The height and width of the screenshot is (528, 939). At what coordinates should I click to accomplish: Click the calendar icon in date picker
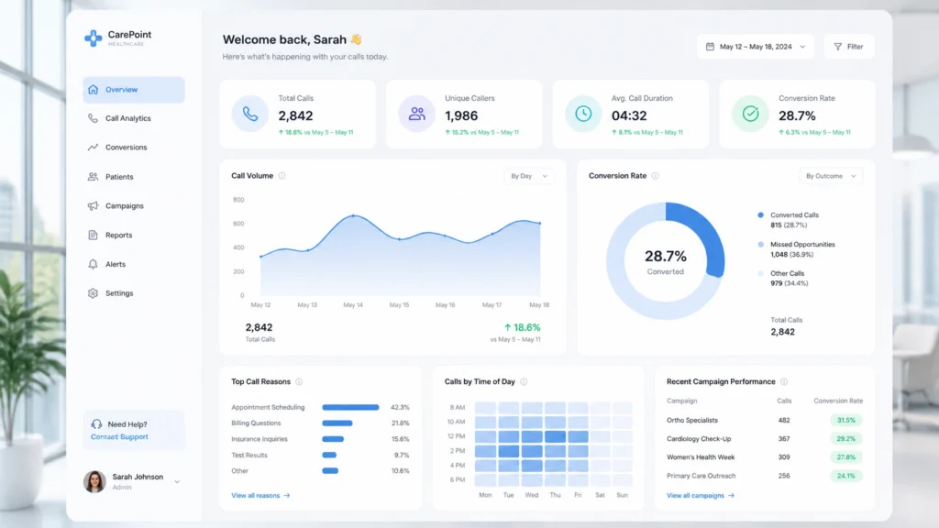[x=711, y=47]
